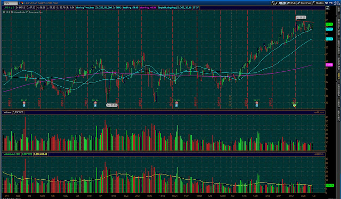Open the Active Trader sidebar tab
Viewport: 341px width, 199px height.
pos(338,47)
